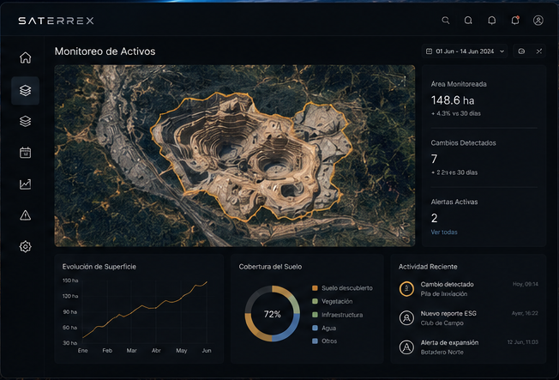Click the Jun label on chart axis
Viewport: 559px width, 380px height.
point(207,351)
